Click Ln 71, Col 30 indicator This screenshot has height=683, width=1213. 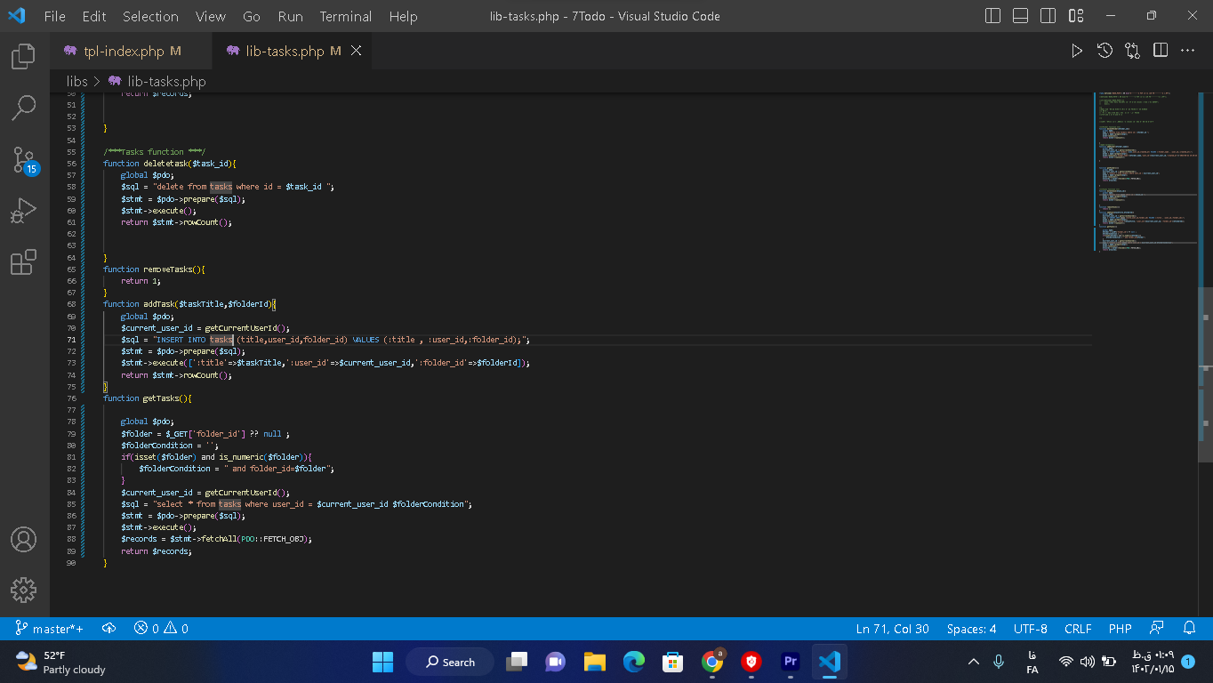(x=892, y=629)
